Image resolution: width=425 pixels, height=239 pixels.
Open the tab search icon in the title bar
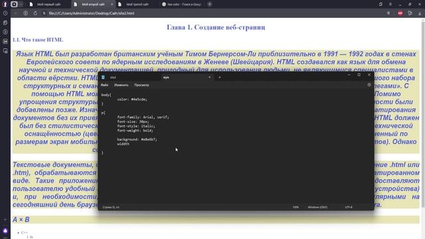point(381,4)
